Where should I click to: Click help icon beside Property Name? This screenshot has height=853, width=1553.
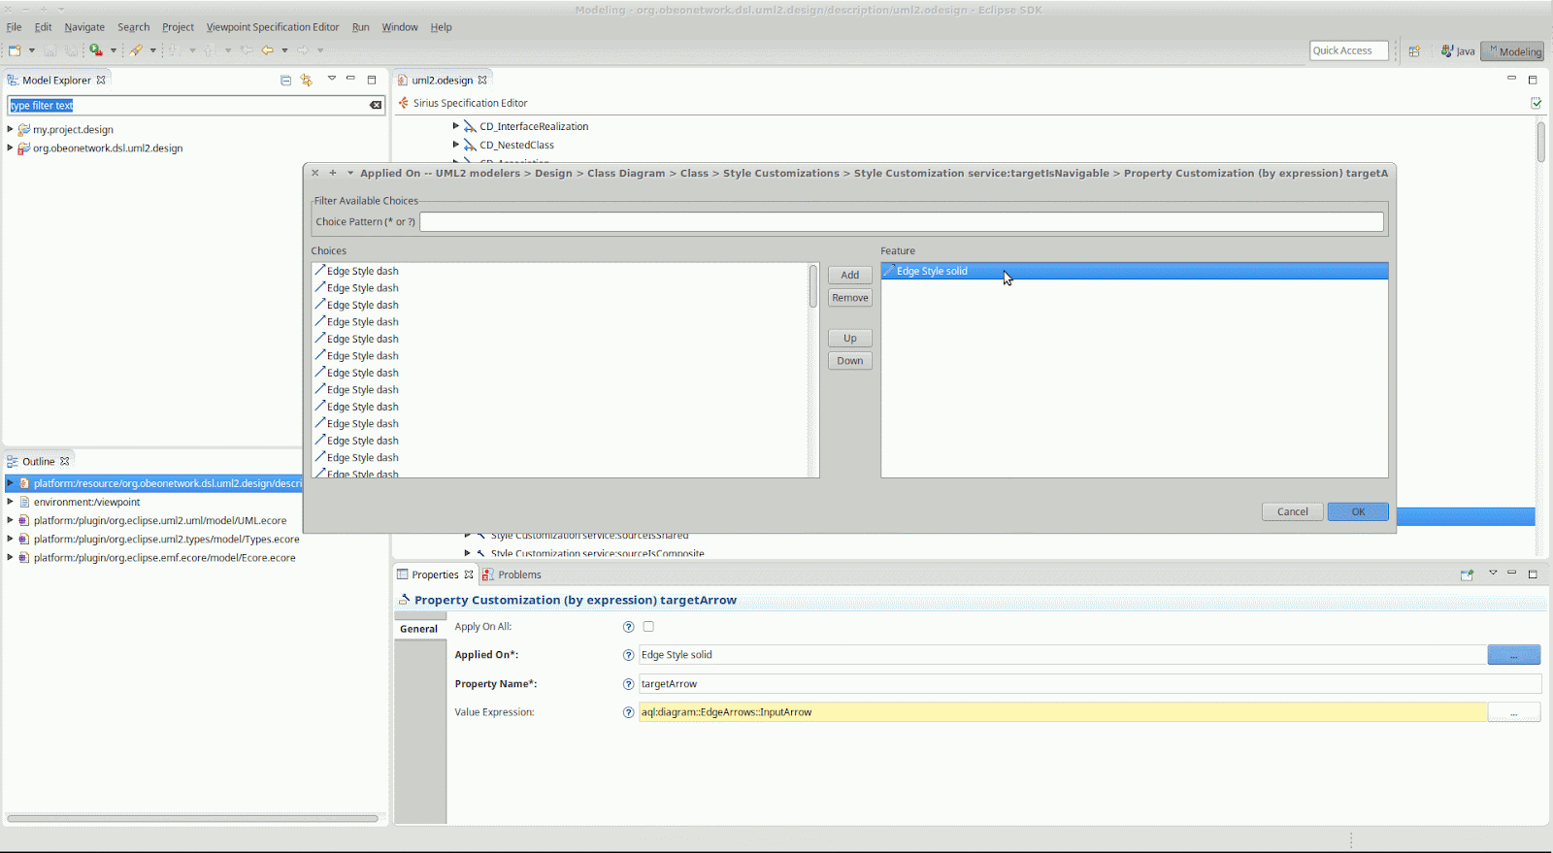(628, 684)
